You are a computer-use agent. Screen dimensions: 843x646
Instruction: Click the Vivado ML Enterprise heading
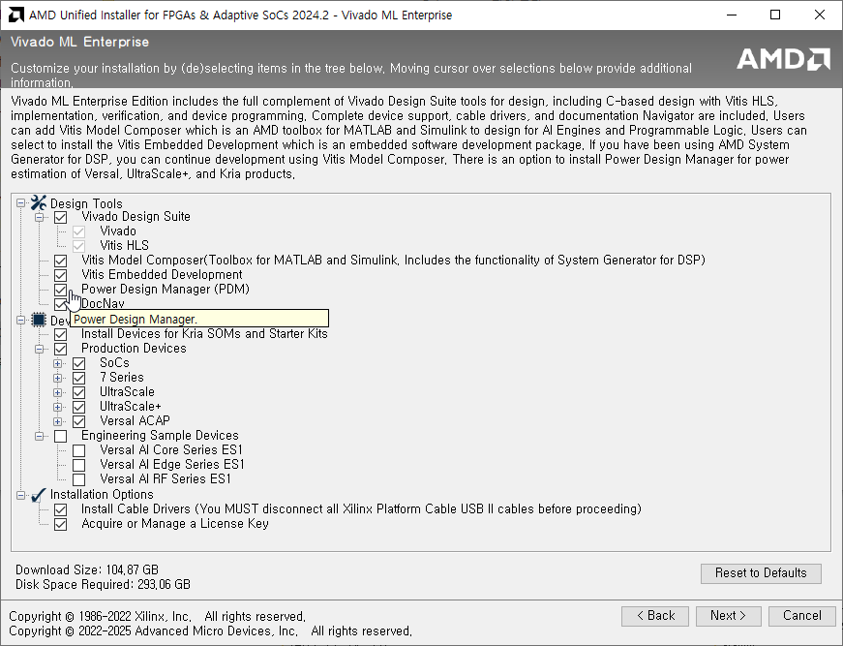[79, 42]
